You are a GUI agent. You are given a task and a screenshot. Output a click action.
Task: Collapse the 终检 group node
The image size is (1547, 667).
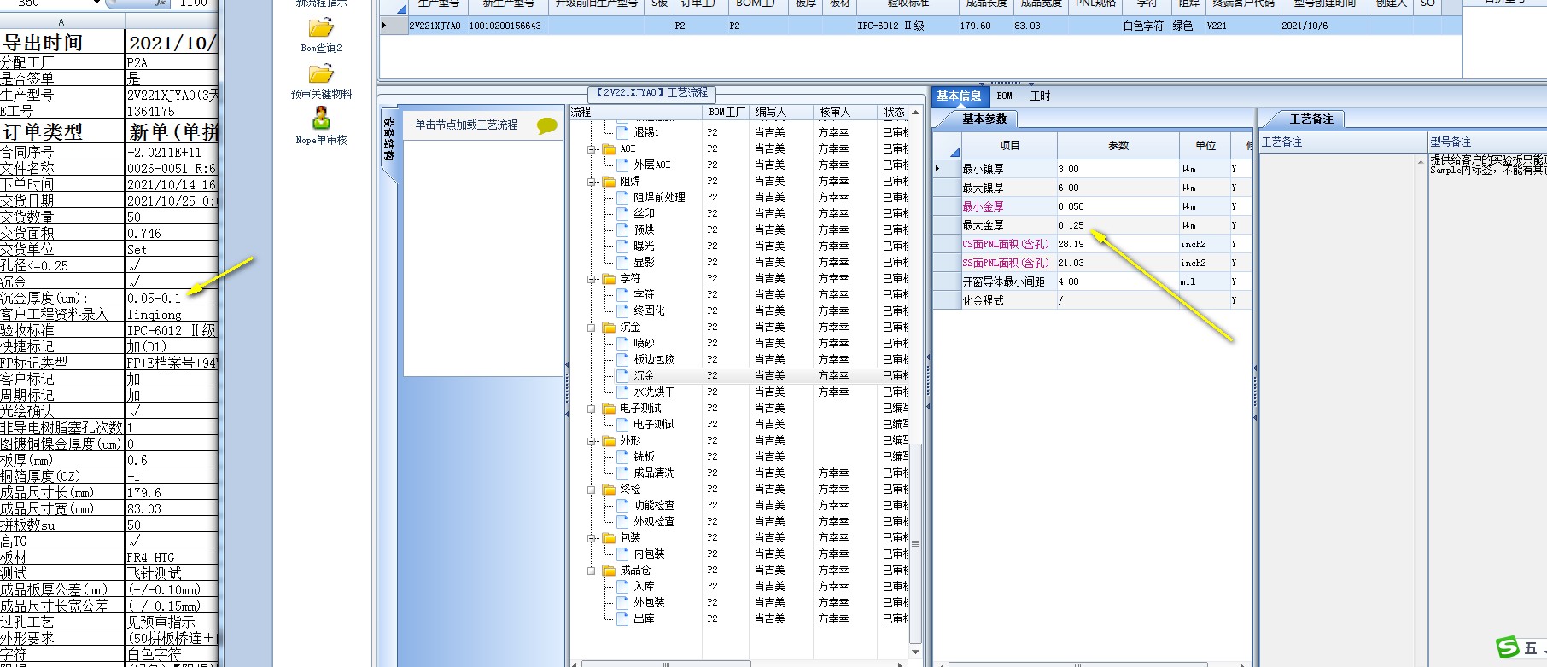pyautogui.click(x=592, y=489)
